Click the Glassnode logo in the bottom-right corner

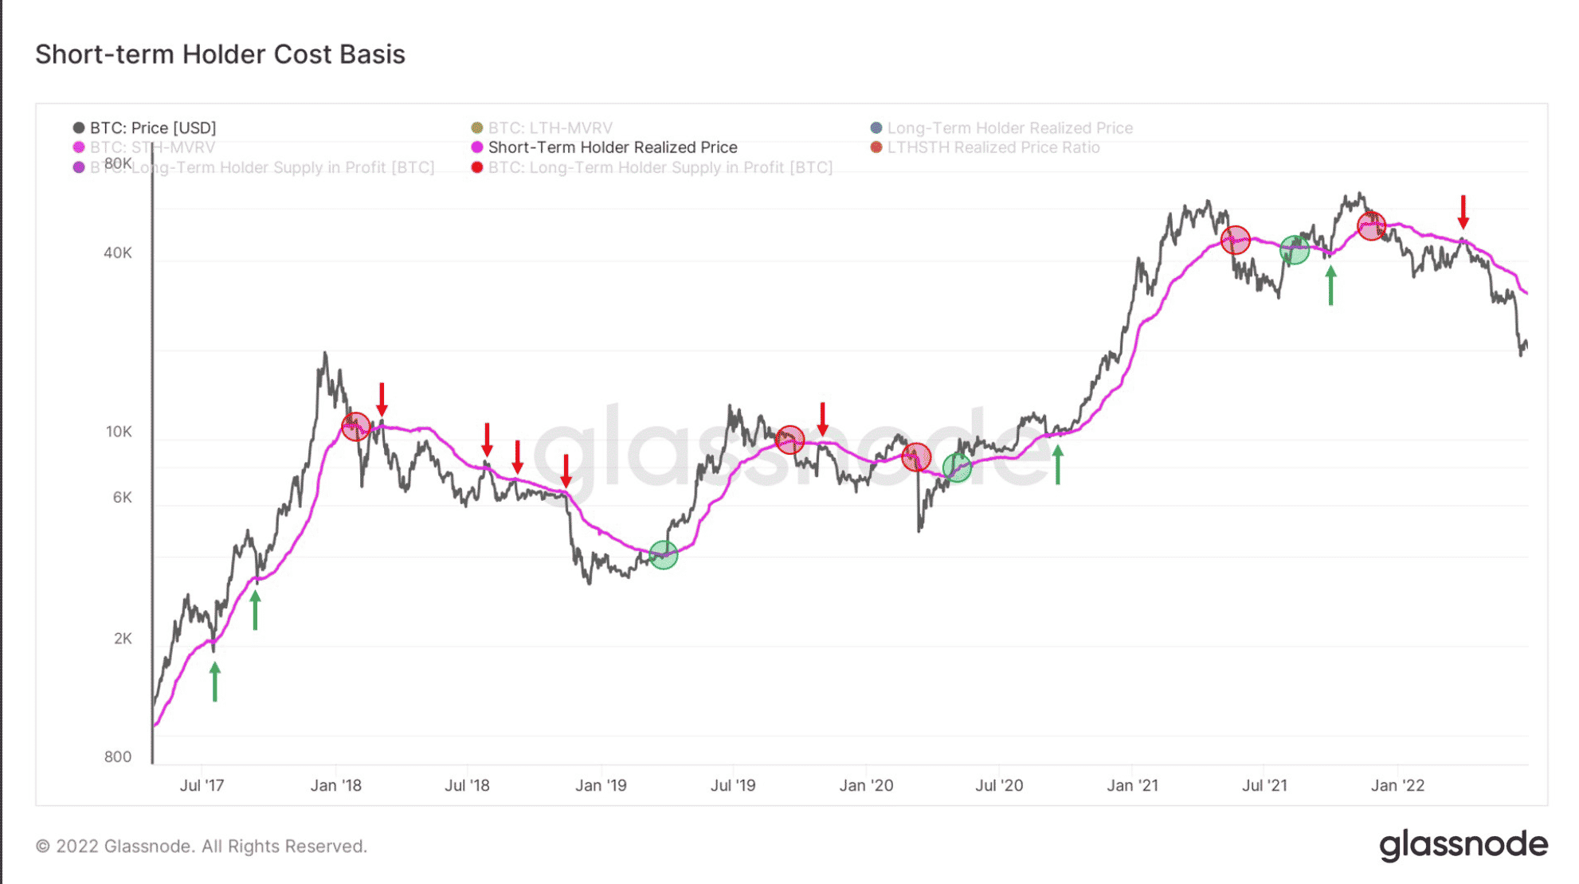pos(1463,844)
